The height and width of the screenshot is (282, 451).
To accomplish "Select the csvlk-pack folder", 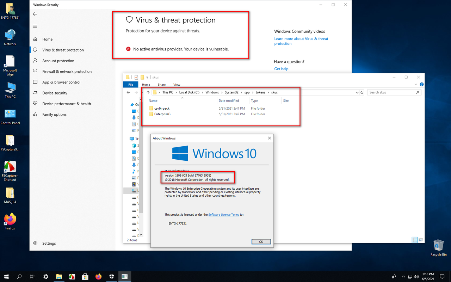I will coord(162,109).
